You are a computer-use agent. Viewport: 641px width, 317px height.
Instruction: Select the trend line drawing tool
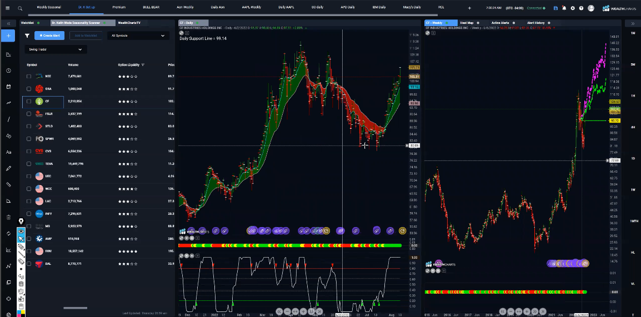[x=8, y=103]
